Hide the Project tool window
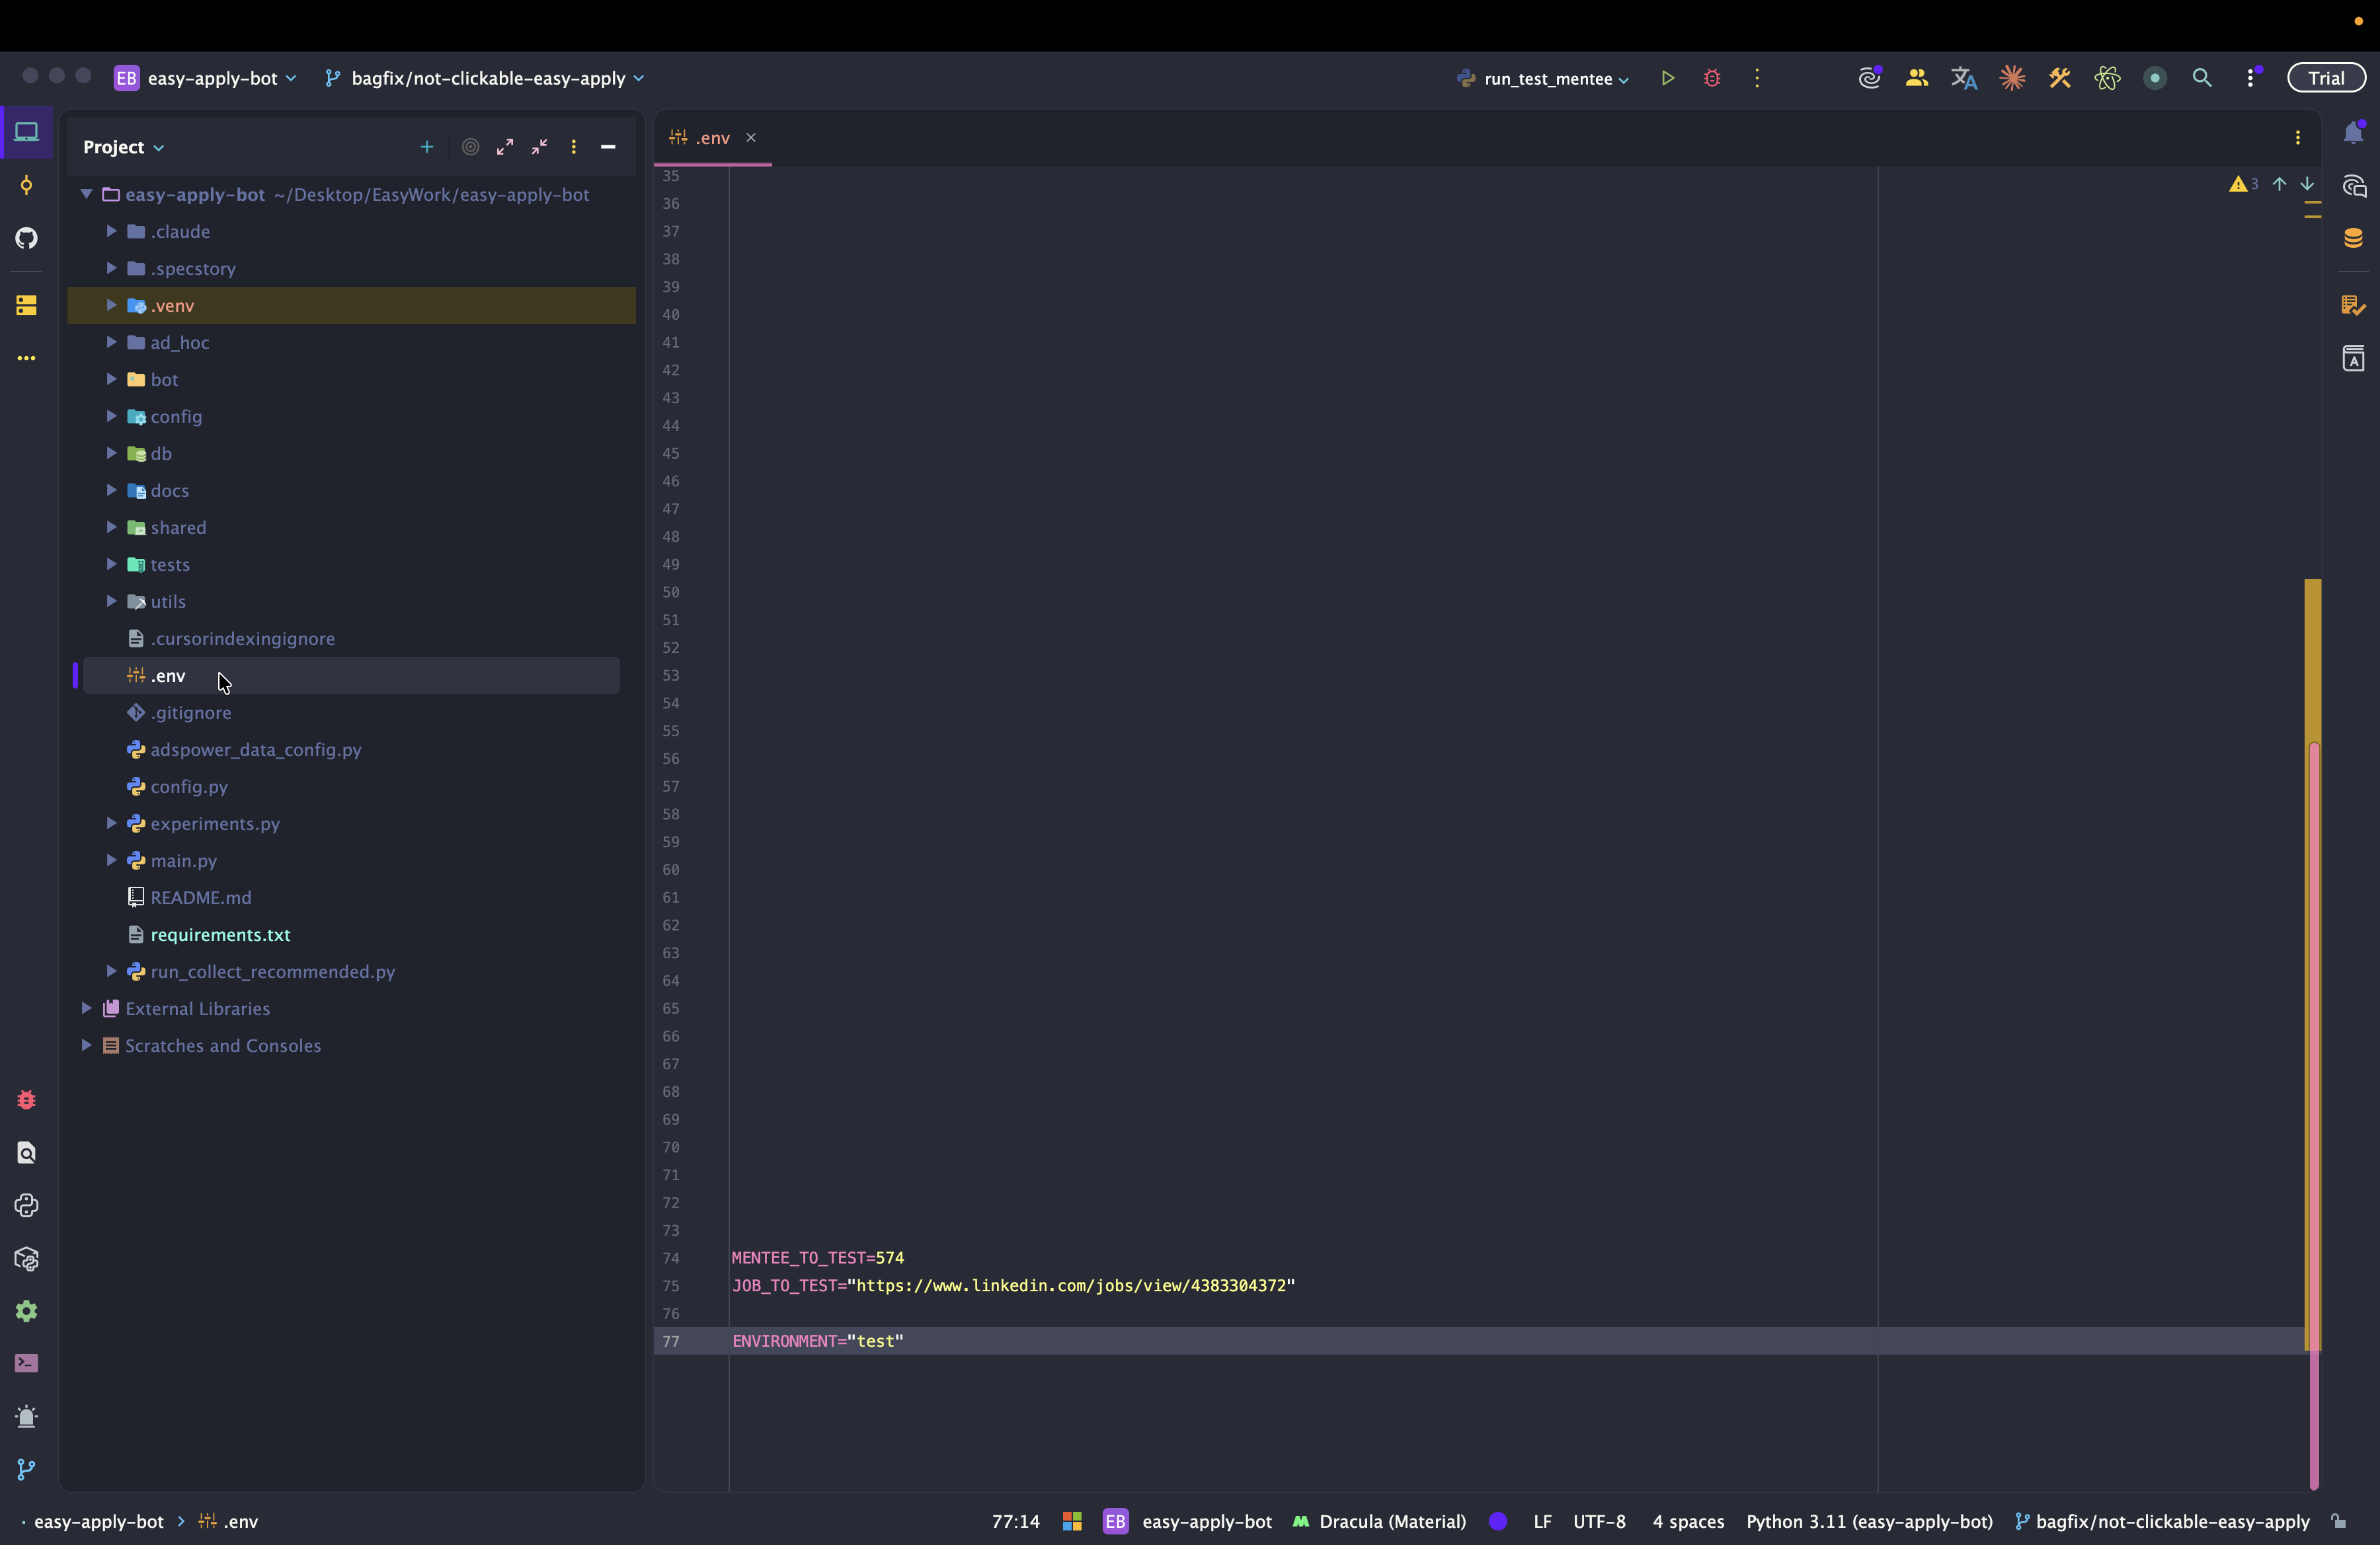Image resolution: width=2380 pixels, height=1545 pixels. pos(608,147)
